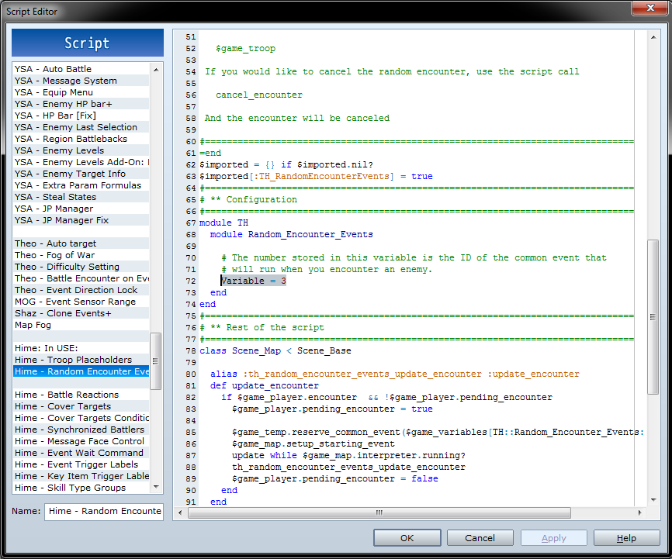Select YSA - Enemy Levels Add-On script
The image size is (672, 559).
[81, 162]
